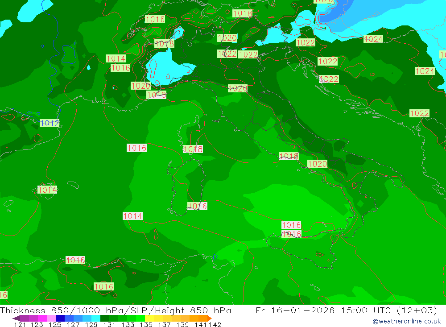Click the blue 1012 pressure label
The height and width of the screenshot is (327, 446).
coord(50,123)
